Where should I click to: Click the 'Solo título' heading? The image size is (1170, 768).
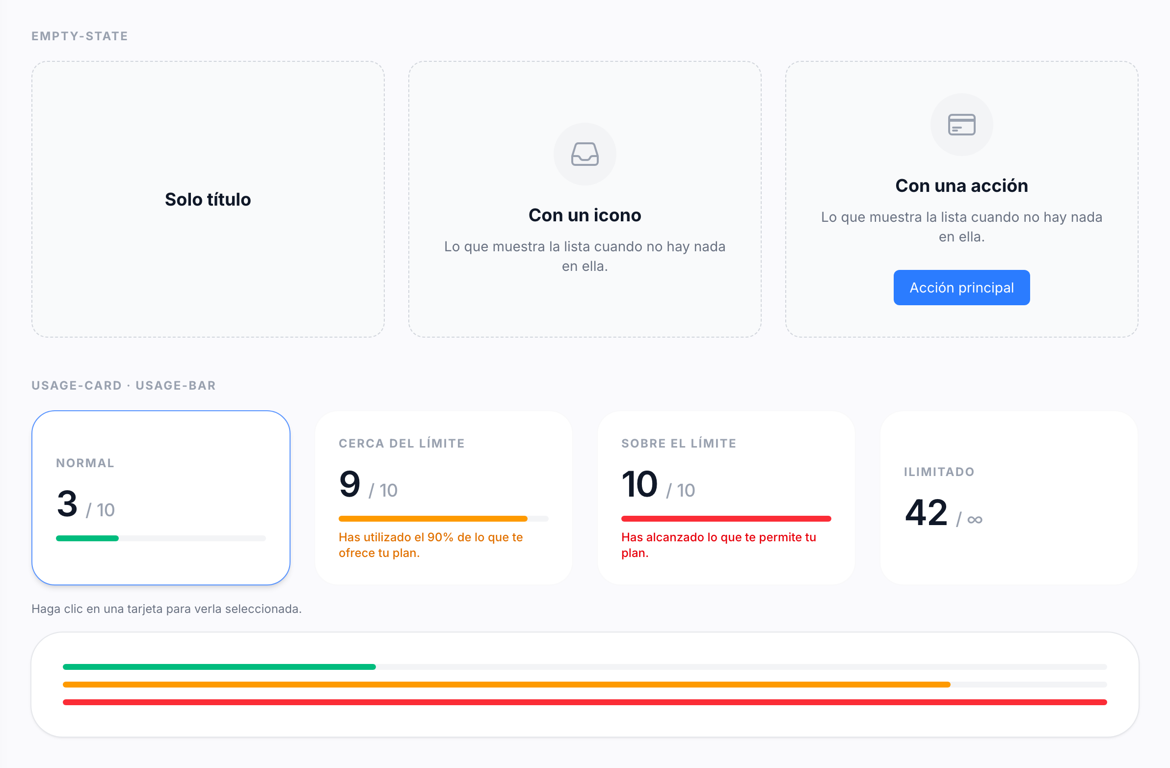coord(208,200)
